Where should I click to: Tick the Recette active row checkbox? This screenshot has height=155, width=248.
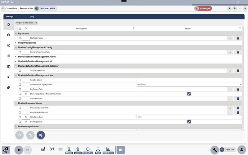coord(20,80)
